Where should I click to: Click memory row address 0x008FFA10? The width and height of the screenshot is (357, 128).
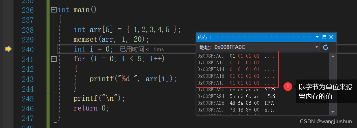click(x=211, y=63)
